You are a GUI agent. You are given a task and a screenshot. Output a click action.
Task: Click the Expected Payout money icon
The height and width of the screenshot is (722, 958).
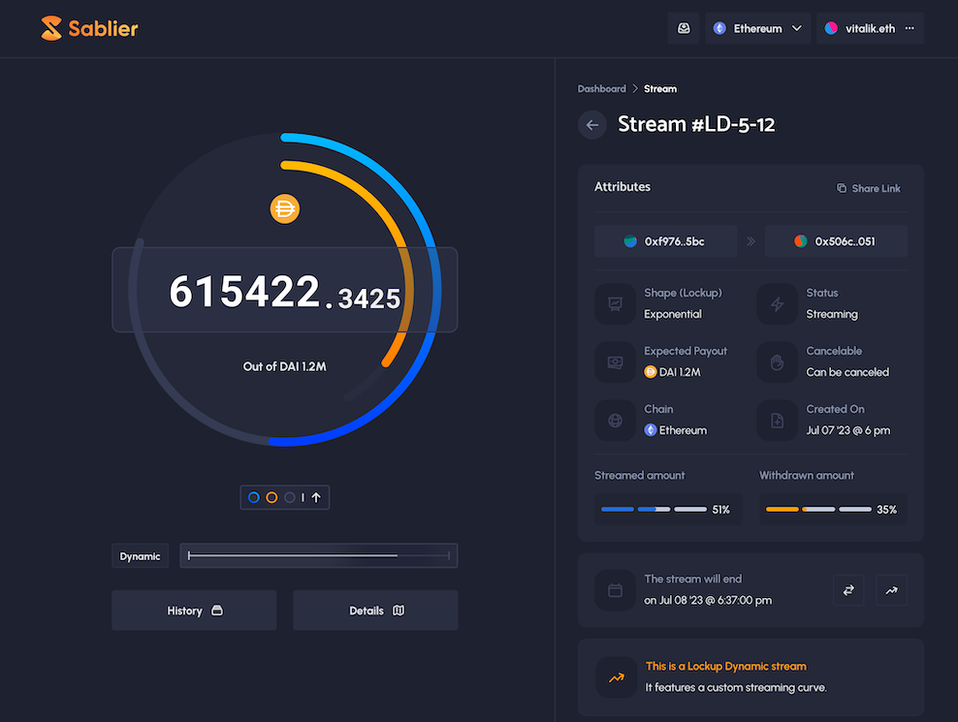tap(616, 362)
